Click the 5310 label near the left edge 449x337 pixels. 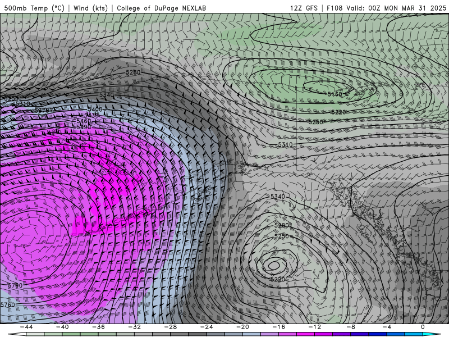coord(23,104)
